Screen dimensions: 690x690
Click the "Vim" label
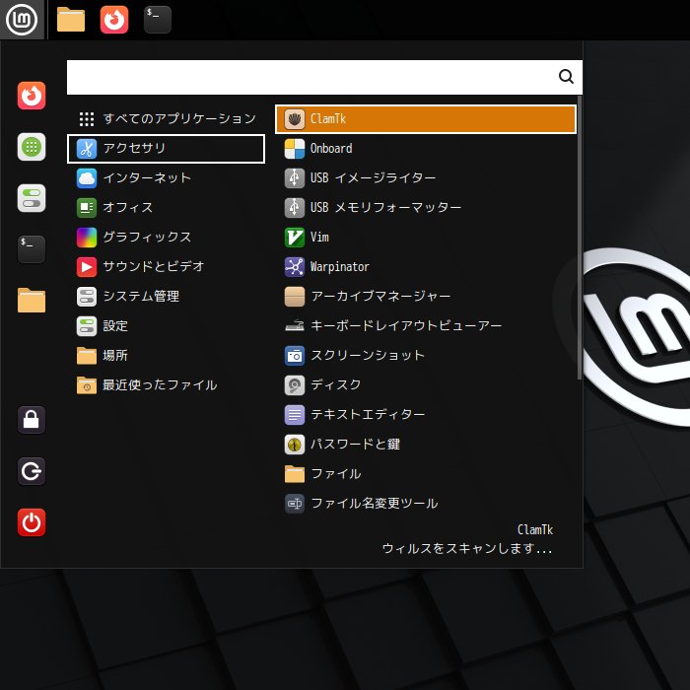point(319,238)
